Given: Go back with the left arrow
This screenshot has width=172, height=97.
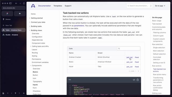Looking at the screenshot, I should [16, 3].
